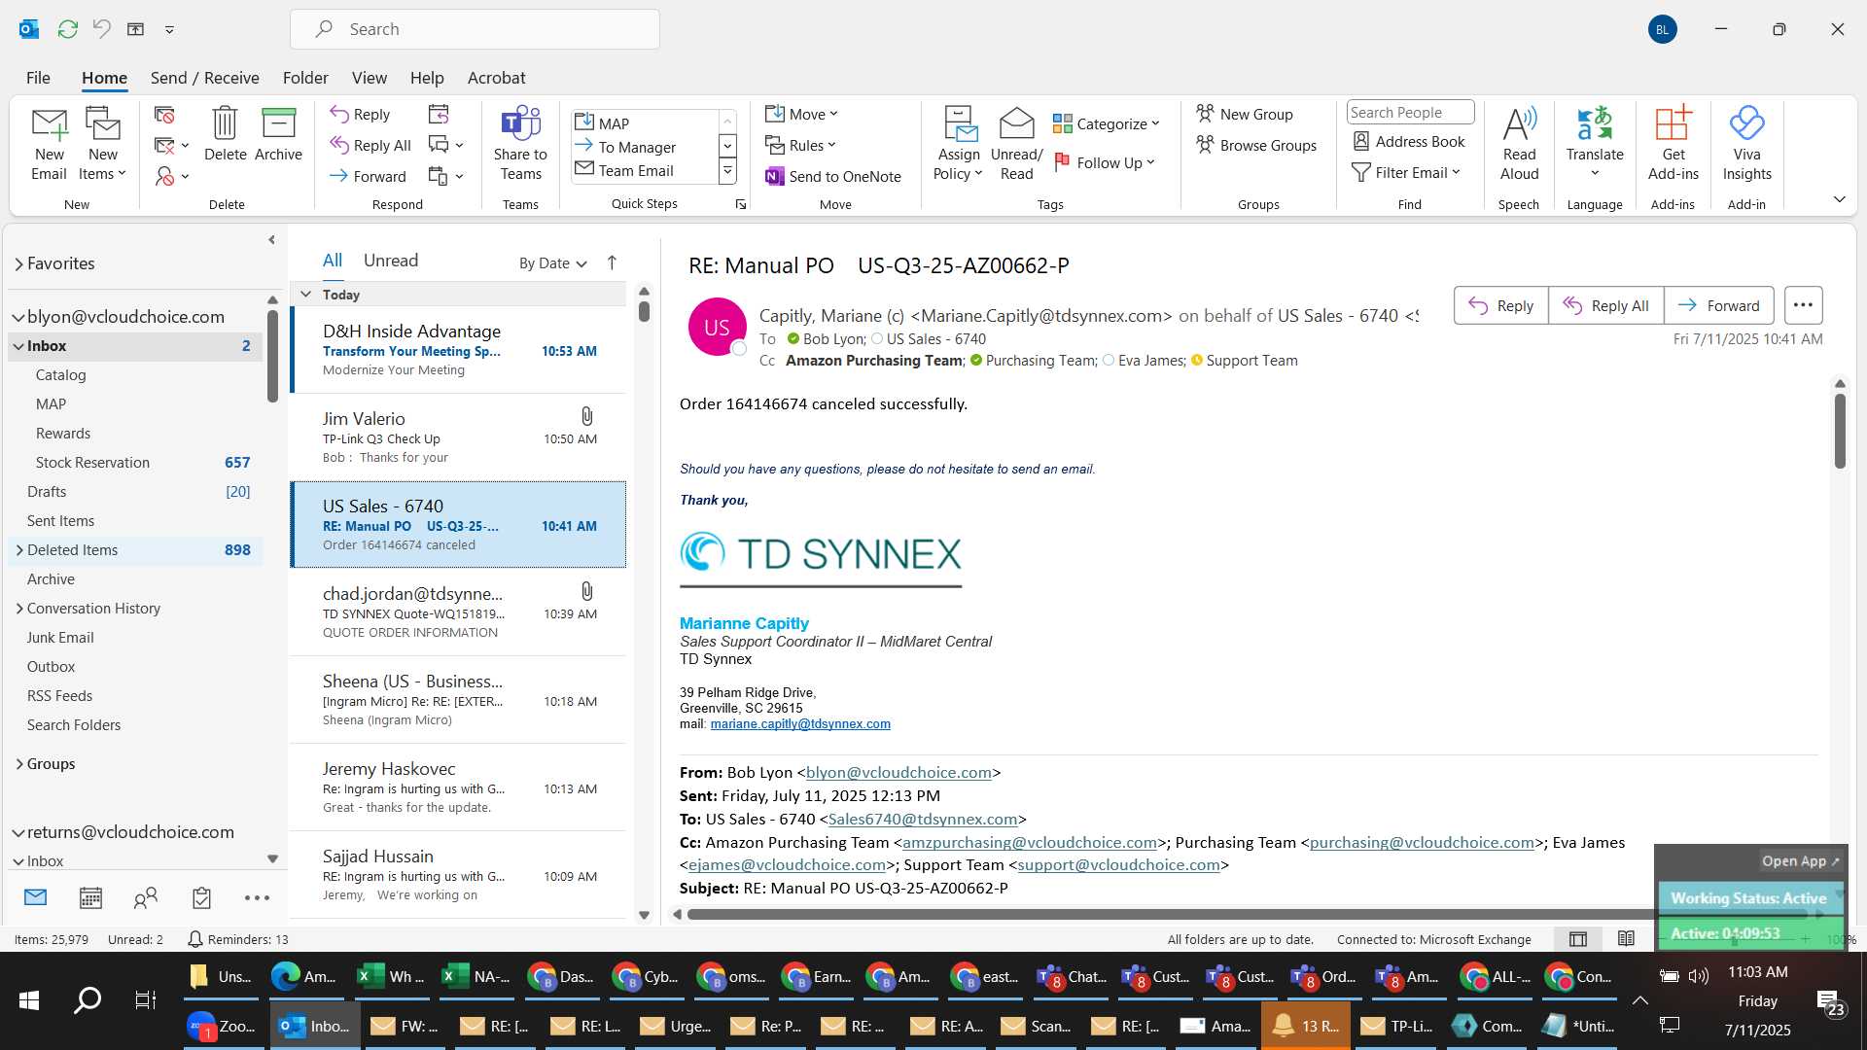Create a New Email
The image size is (1867, 1050).
(x=49, y=144)
